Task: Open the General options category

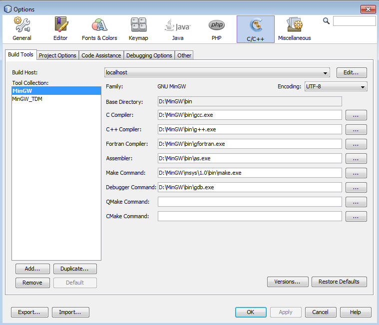Action: tap(22, 29)
